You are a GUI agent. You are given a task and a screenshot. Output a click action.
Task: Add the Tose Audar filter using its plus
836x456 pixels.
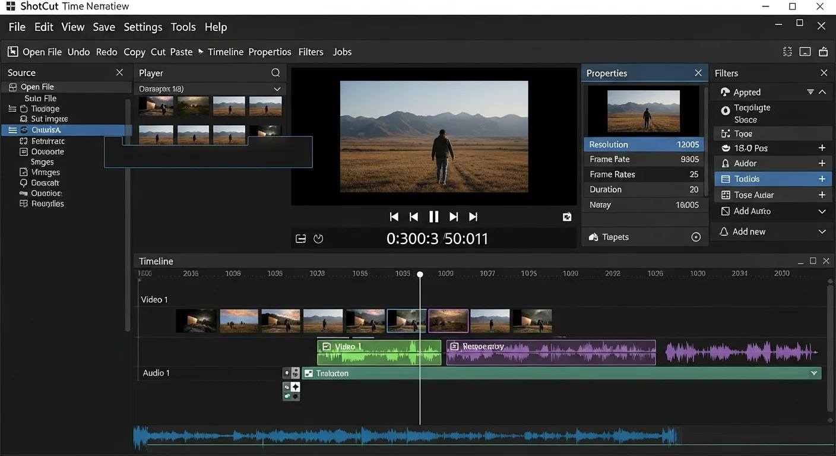point(822,195)
